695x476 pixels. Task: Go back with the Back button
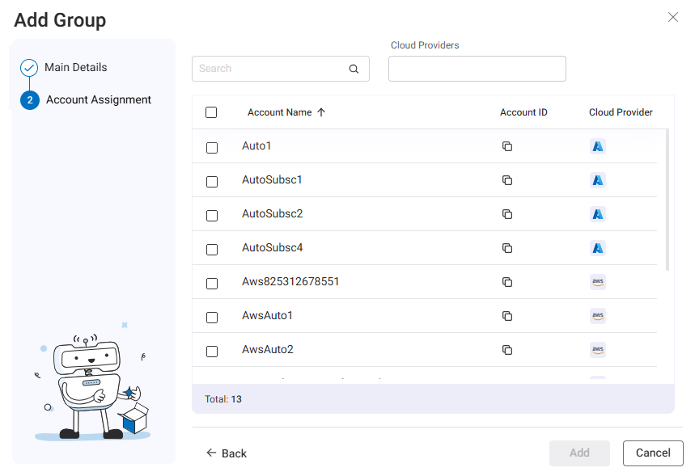(227, 453)
